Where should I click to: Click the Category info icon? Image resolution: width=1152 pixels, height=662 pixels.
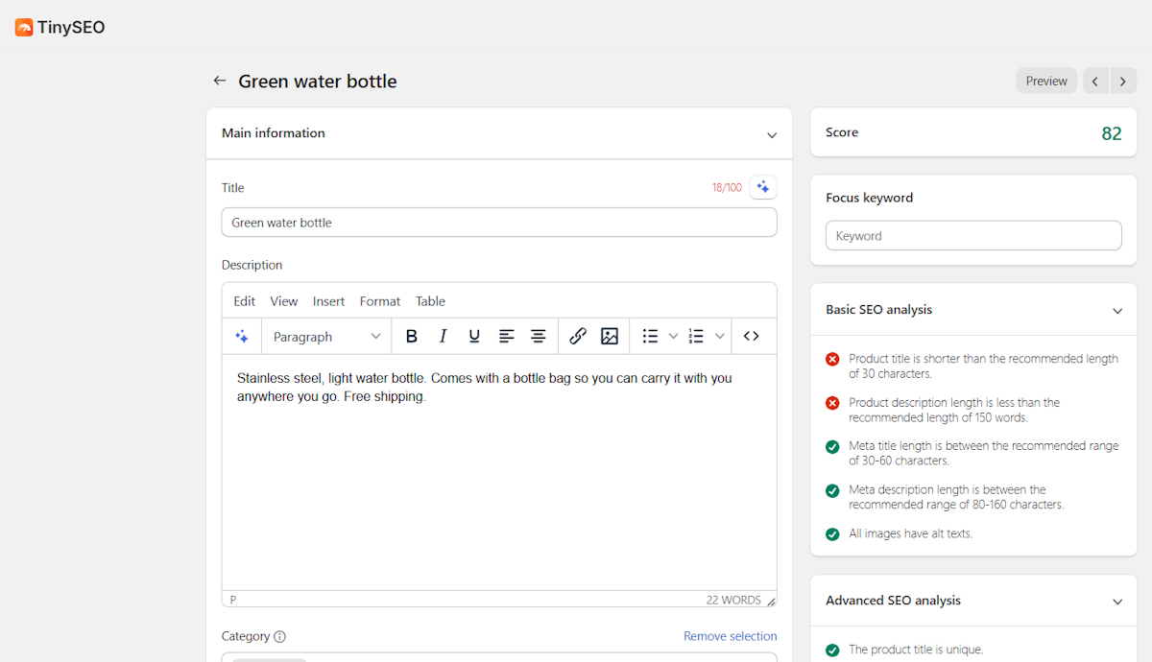[279, 636]
